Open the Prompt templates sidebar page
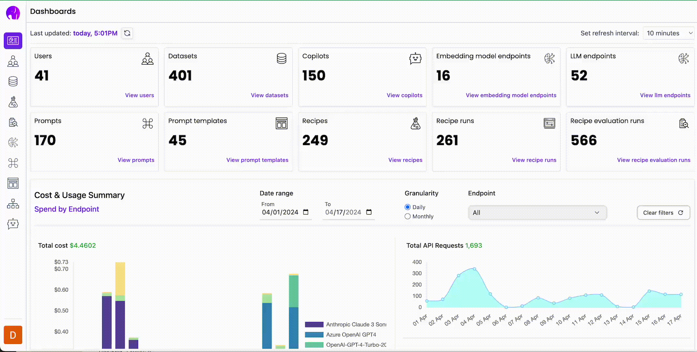This screenshot has width=697, height=352. (x=13, y=183)
